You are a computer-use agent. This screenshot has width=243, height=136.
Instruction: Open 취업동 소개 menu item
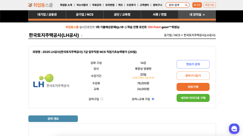pyautogui.click(x=66, y=5)
